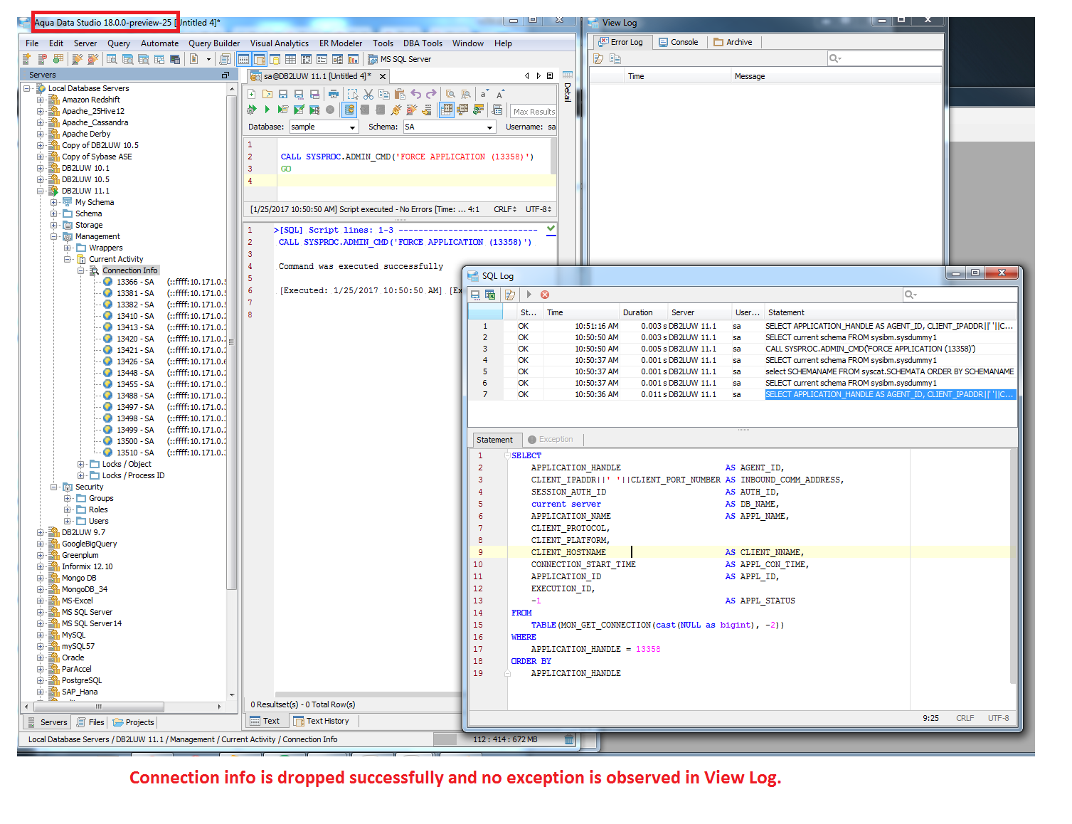The image size is (1072, 824).
Task: Close the sa@DB2LUW 11.1 editor tab
Action: (x=383, y=76)
